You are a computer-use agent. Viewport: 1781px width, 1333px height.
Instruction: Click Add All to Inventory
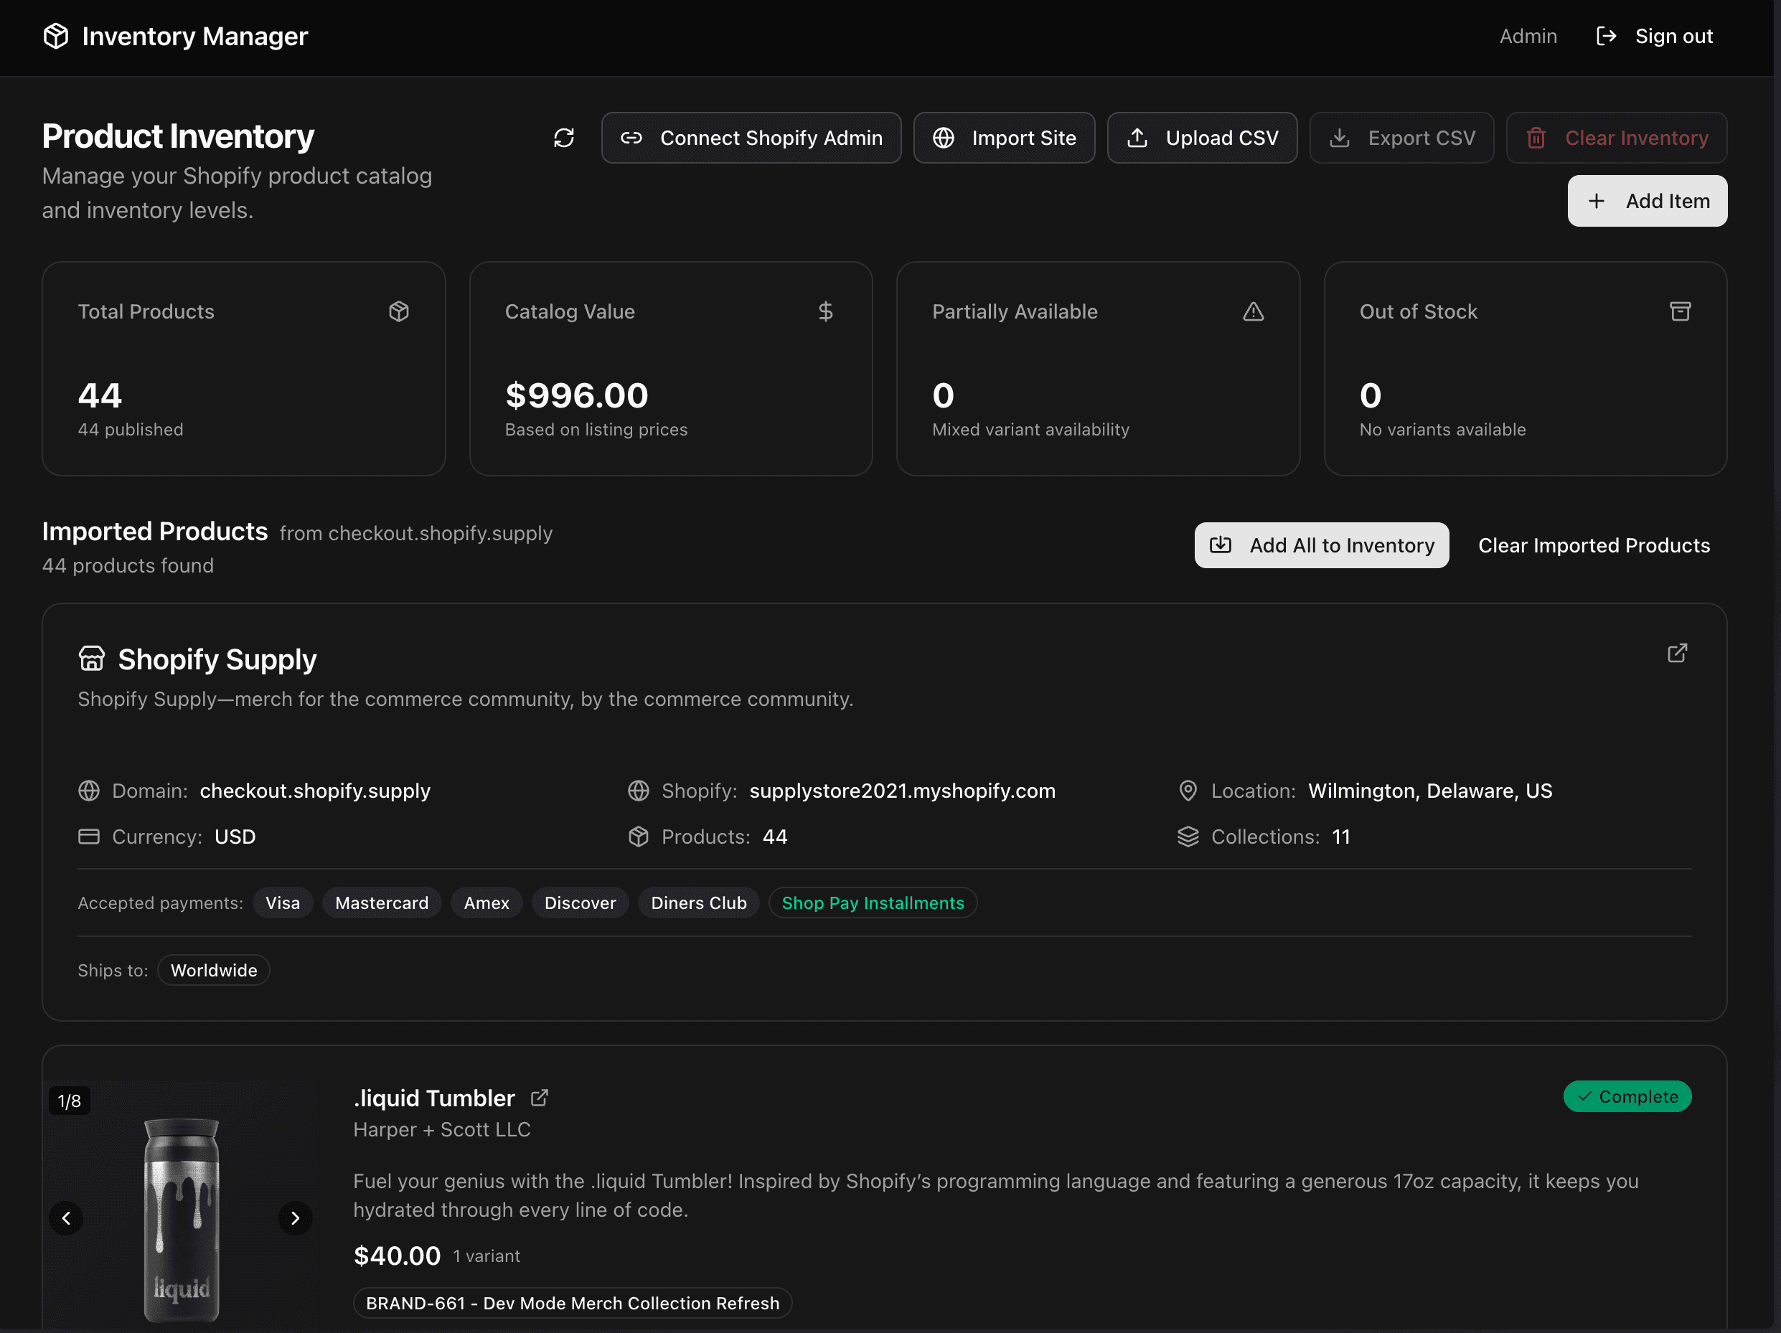1321,546
